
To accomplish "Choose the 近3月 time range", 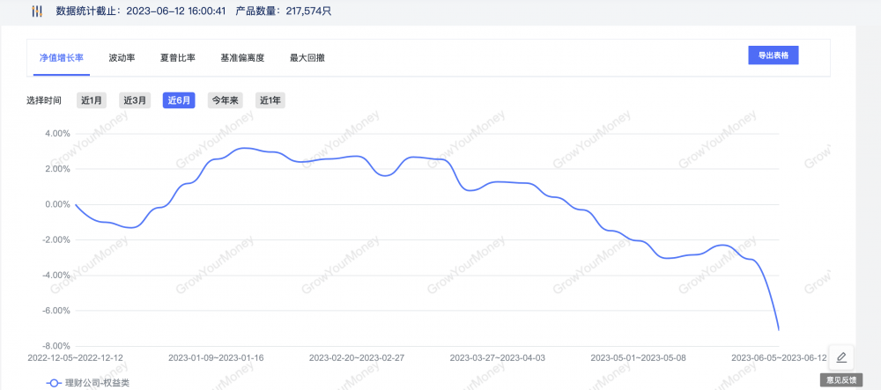I will click(135, 100).
